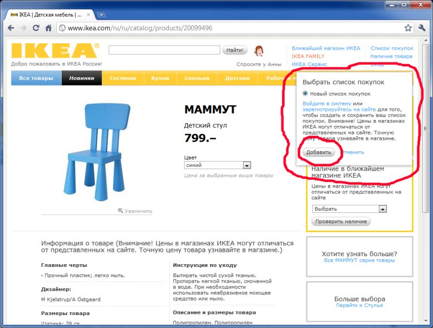Reload the page with refresh icon
The height and width of the screenshot is (328, 433).
(37, 28)
